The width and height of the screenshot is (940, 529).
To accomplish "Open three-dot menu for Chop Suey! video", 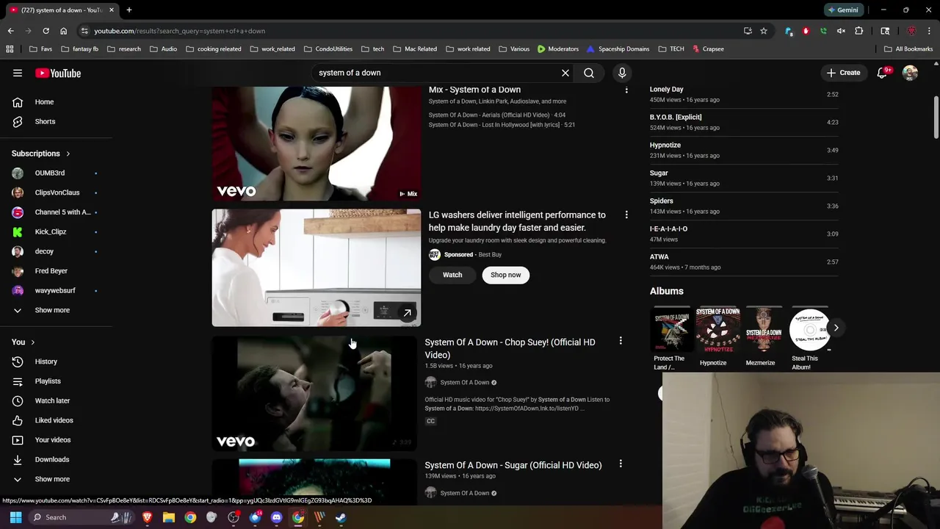I will point(621,341).
